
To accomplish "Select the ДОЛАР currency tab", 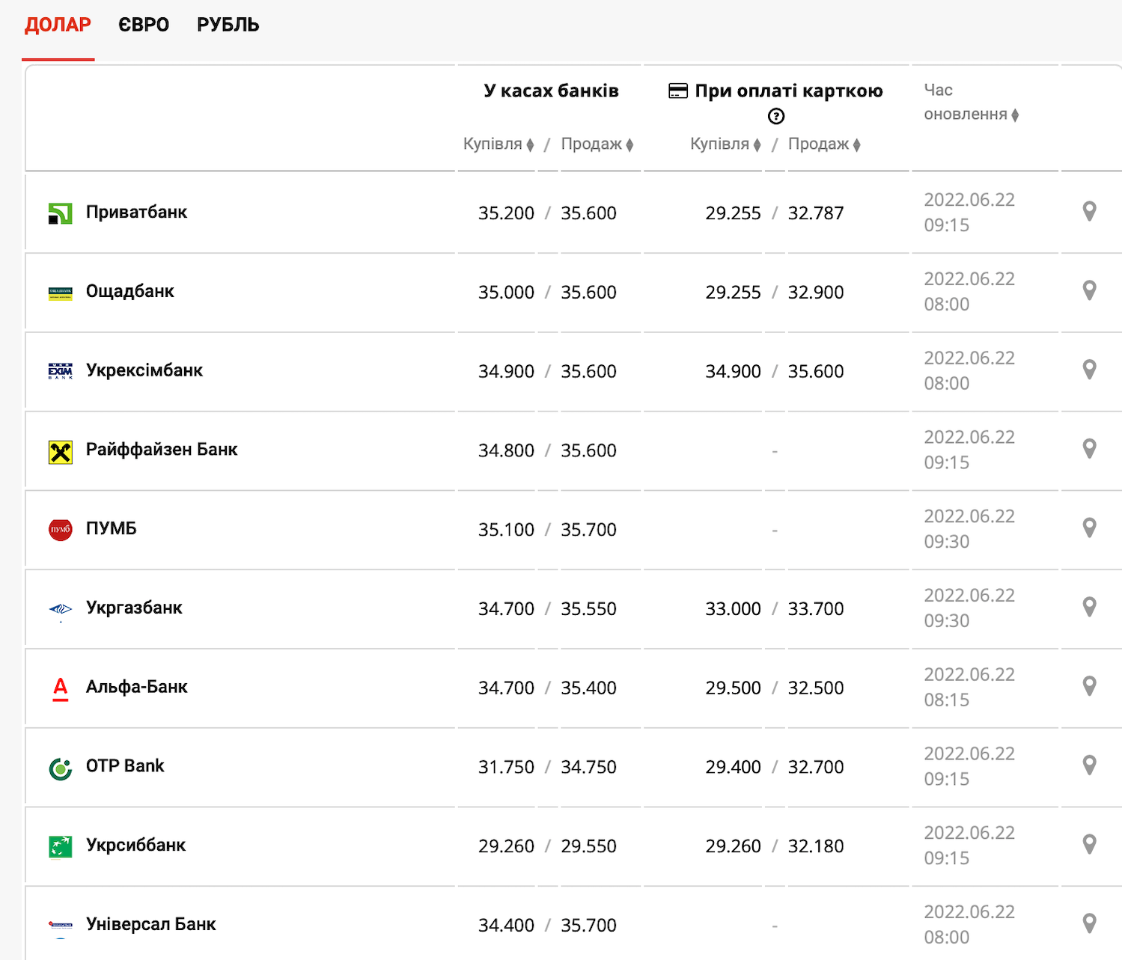I will pyautogui.click(x=58, y=25).
